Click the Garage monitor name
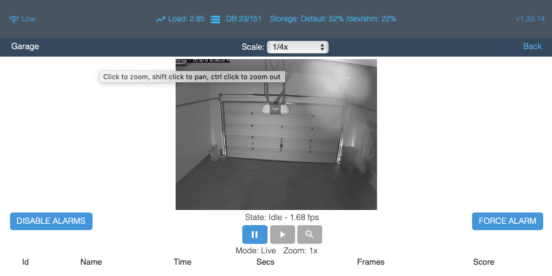The width and height of the screenshot is (552, 276). [25, 47]
